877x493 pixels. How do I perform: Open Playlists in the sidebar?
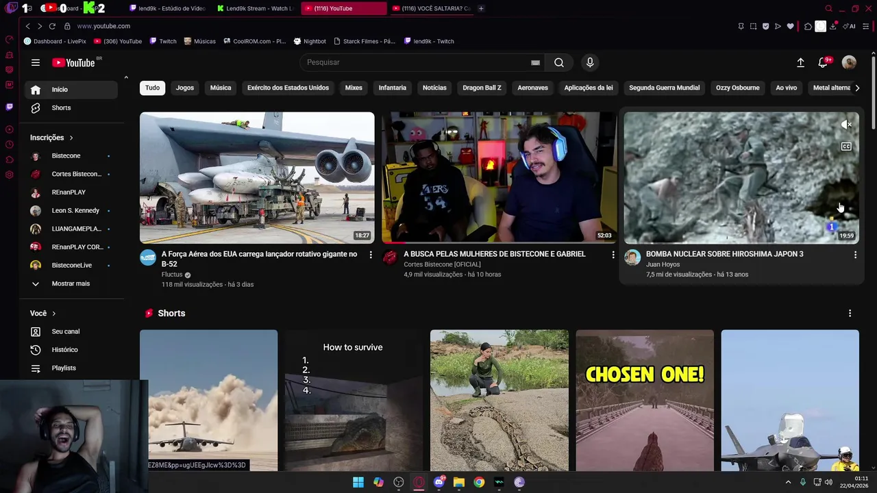71,368
